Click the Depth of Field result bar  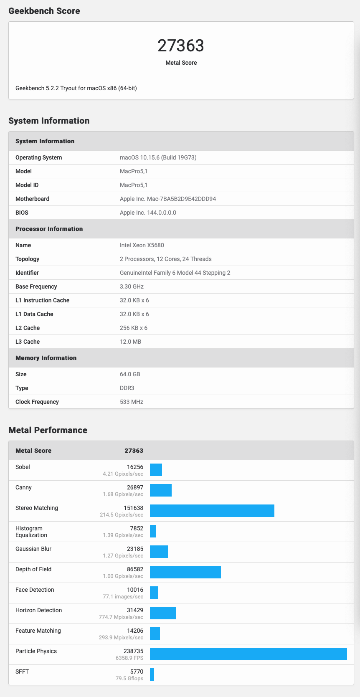[185, 572]
